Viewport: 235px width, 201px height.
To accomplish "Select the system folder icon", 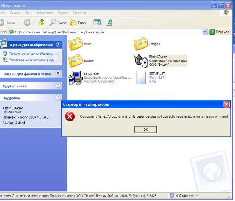I will tap(75, 61).
